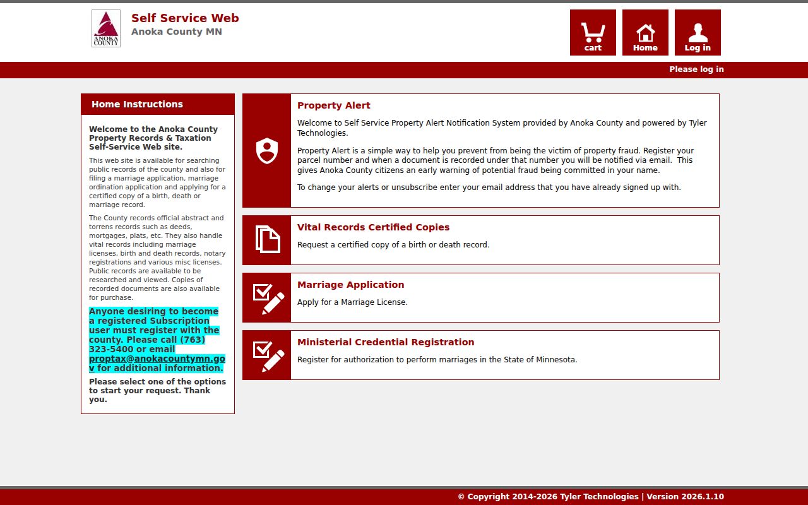Open Ministerial Credential Registration heading
Screen dimensions: 808x505
pyautogui.click(x=386, y=342)
